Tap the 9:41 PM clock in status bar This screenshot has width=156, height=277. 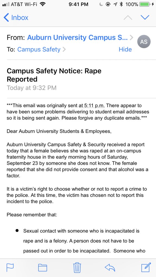(x=78, y=4)
